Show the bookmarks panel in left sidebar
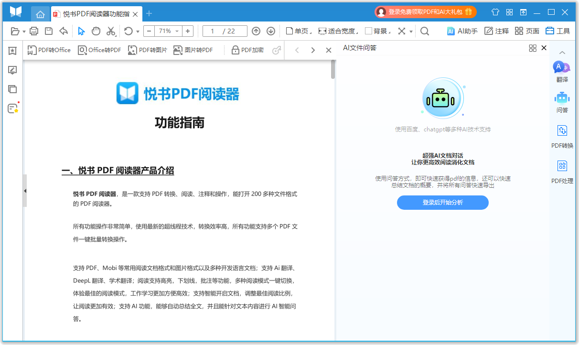Image resolution: width=579 pixels, height=345 pixels. click(x=12, y=51)
